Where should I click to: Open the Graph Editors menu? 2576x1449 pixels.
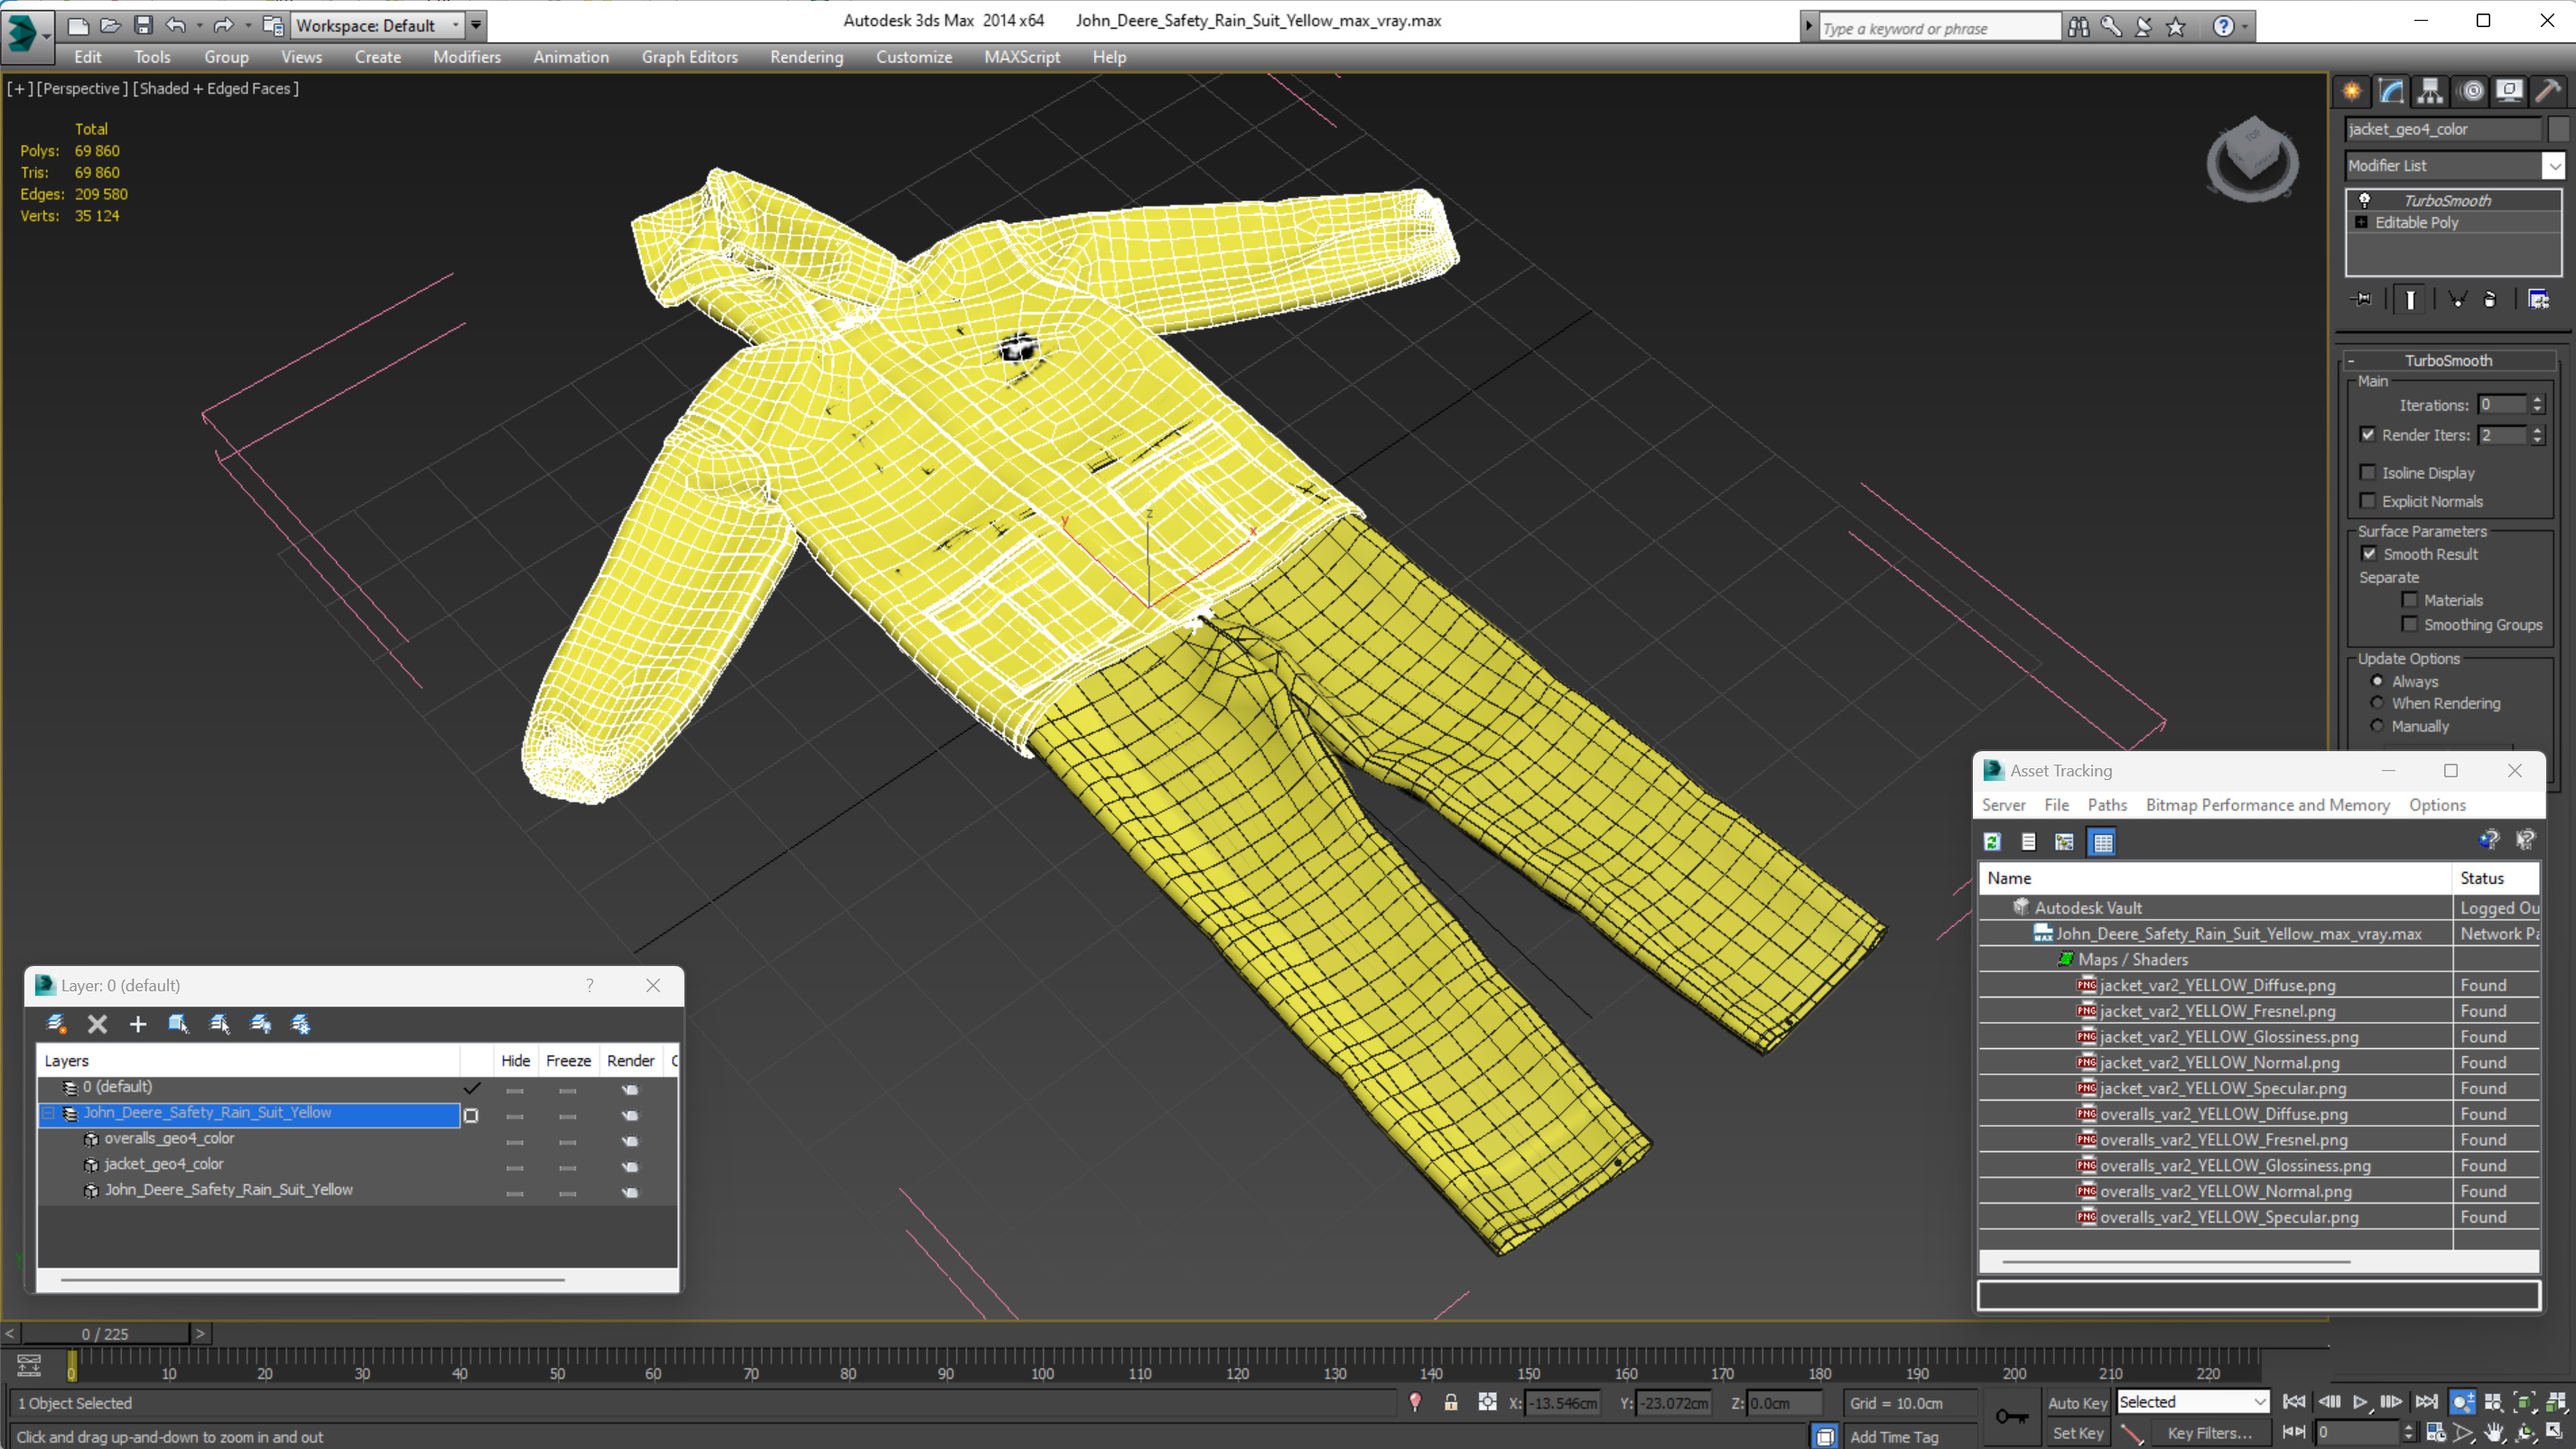tap(689, 57)
